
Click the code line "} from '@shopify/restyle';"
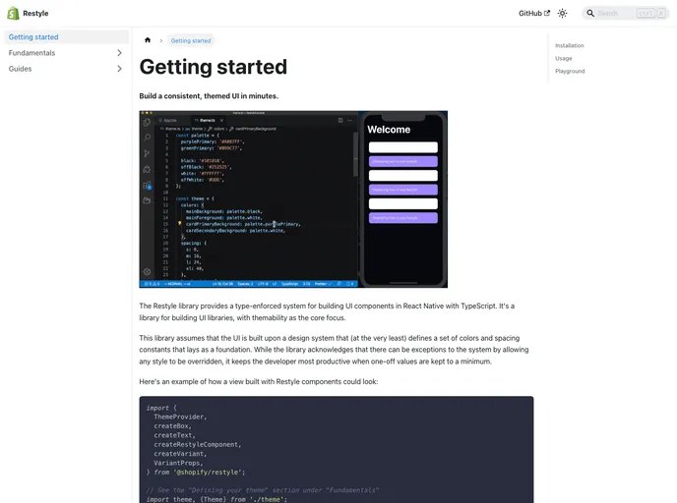[196, 473]
